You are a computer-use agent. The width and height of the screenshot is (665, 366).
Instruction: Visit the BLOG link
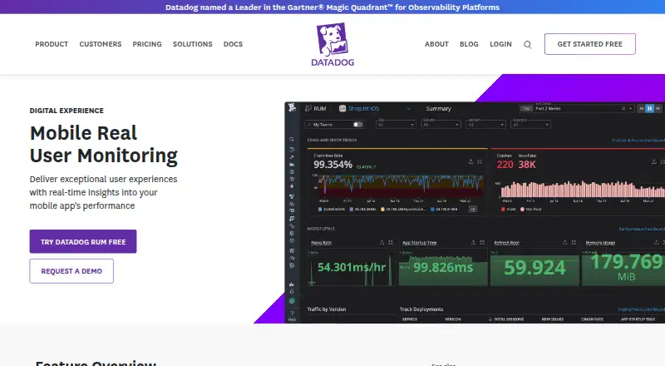coord(469,44)
